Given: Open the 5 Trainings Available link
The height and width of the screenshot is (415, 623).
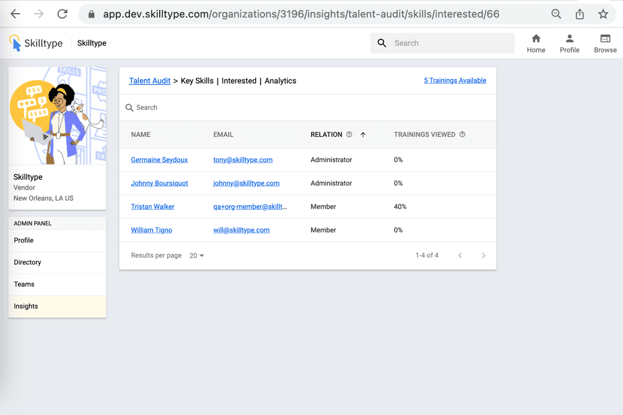Looking at the screenshot, I should 455,80.
